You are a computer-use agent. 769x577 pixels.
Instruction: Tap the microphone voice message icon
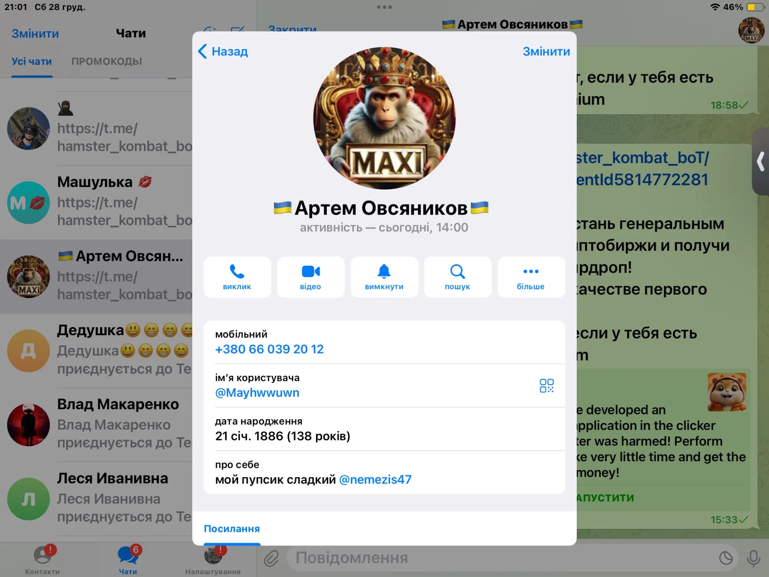pos(753,558)
